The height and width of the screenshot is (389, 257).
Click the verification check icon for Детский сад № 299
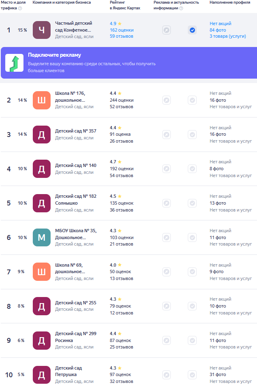pyautogui.click(x=192, y=340)
